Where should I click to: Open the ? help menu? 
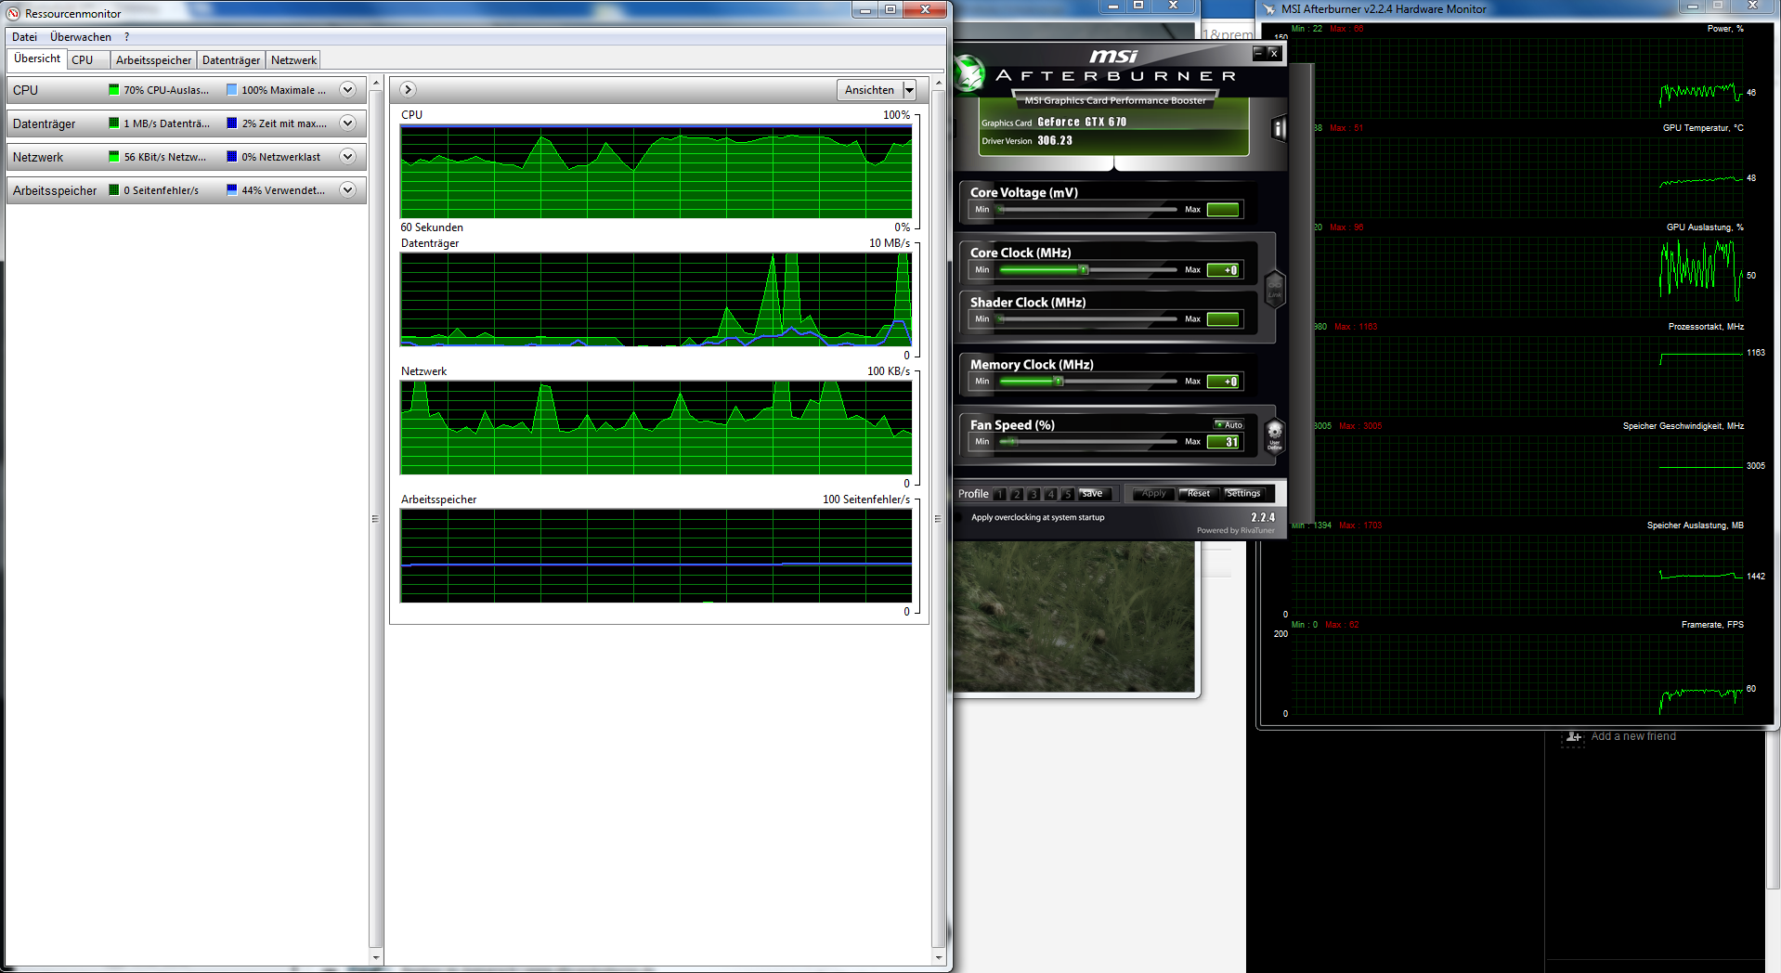click(126, 37)
